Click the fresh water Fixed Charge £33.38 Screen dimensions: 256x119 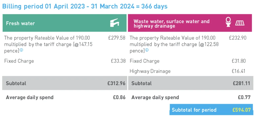[x=118, y=61]
